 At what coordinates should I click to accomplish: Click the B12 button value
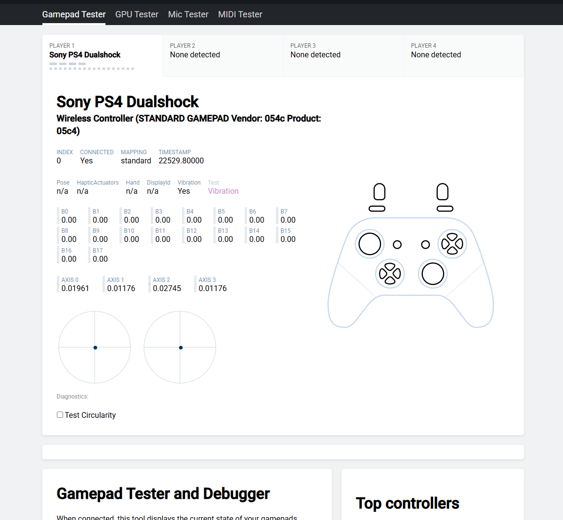click(194, 240)
